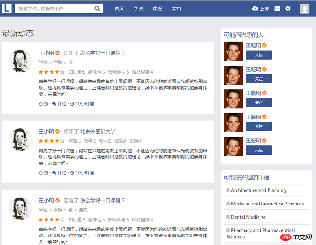Viewport: 316px width, 245px height.
Task: Open Pharmacy and Pharmaceutical Sciences course
Action: click(266, 234)
